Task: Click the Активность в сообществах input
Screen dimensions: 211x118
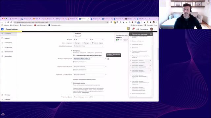Action: point(89,75)
